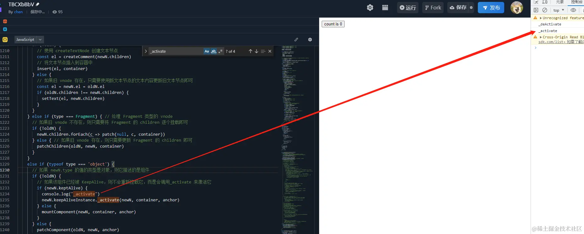This screenshot has width=584, height=234.
Task: Go to next search match
Action: click(256, 51)
